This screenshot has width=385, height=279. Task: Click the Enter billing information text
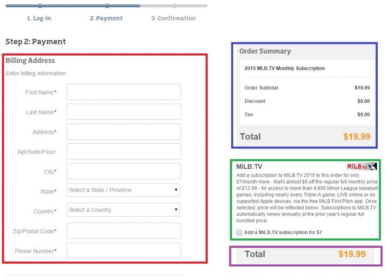point(36,73)
